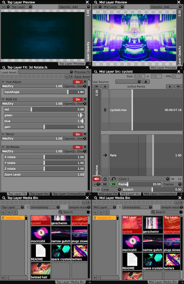Viewport: 184px width, 284px height.
Task: Collapse the Hue Adjust section
Action: point(3,82)
